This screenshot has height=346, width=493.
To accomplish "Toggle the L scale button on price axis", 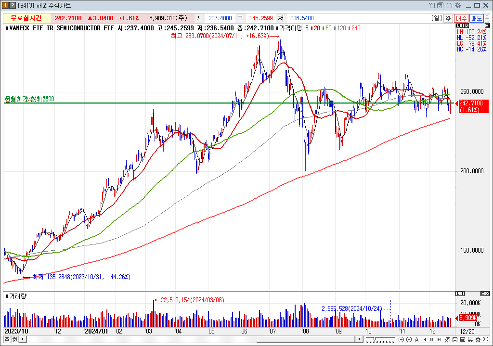I will tap(459, 25).
